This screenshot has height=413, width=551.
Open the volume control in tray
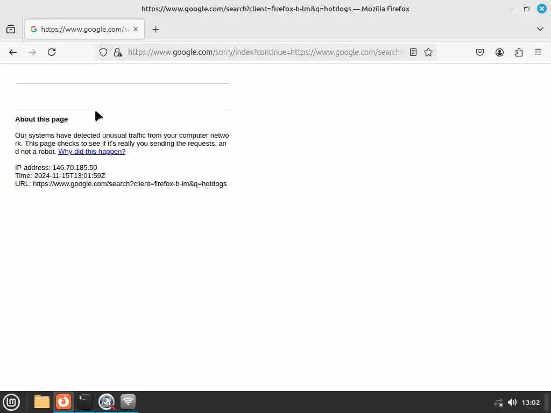pyautogui.click(x=512, y=402)
